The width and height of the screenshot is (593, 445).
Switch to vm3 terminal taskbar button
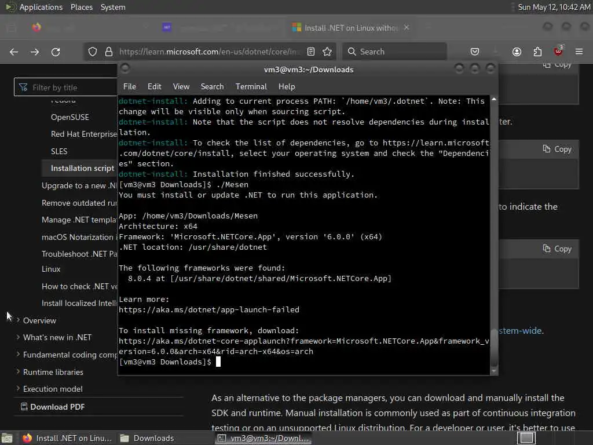pyautogui.click(x=263, y=438)
